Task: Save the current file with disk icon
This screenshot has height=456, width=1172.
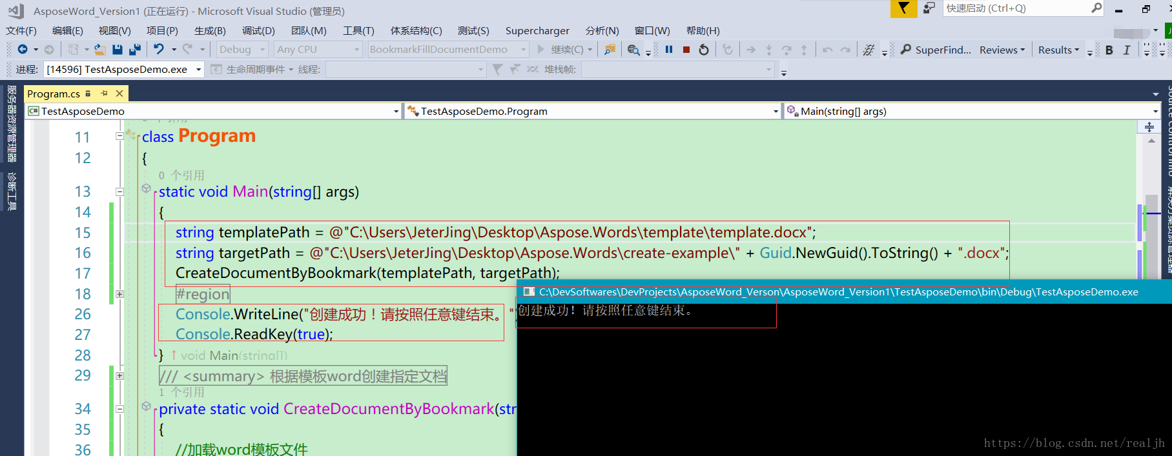Action: point(118,50)
